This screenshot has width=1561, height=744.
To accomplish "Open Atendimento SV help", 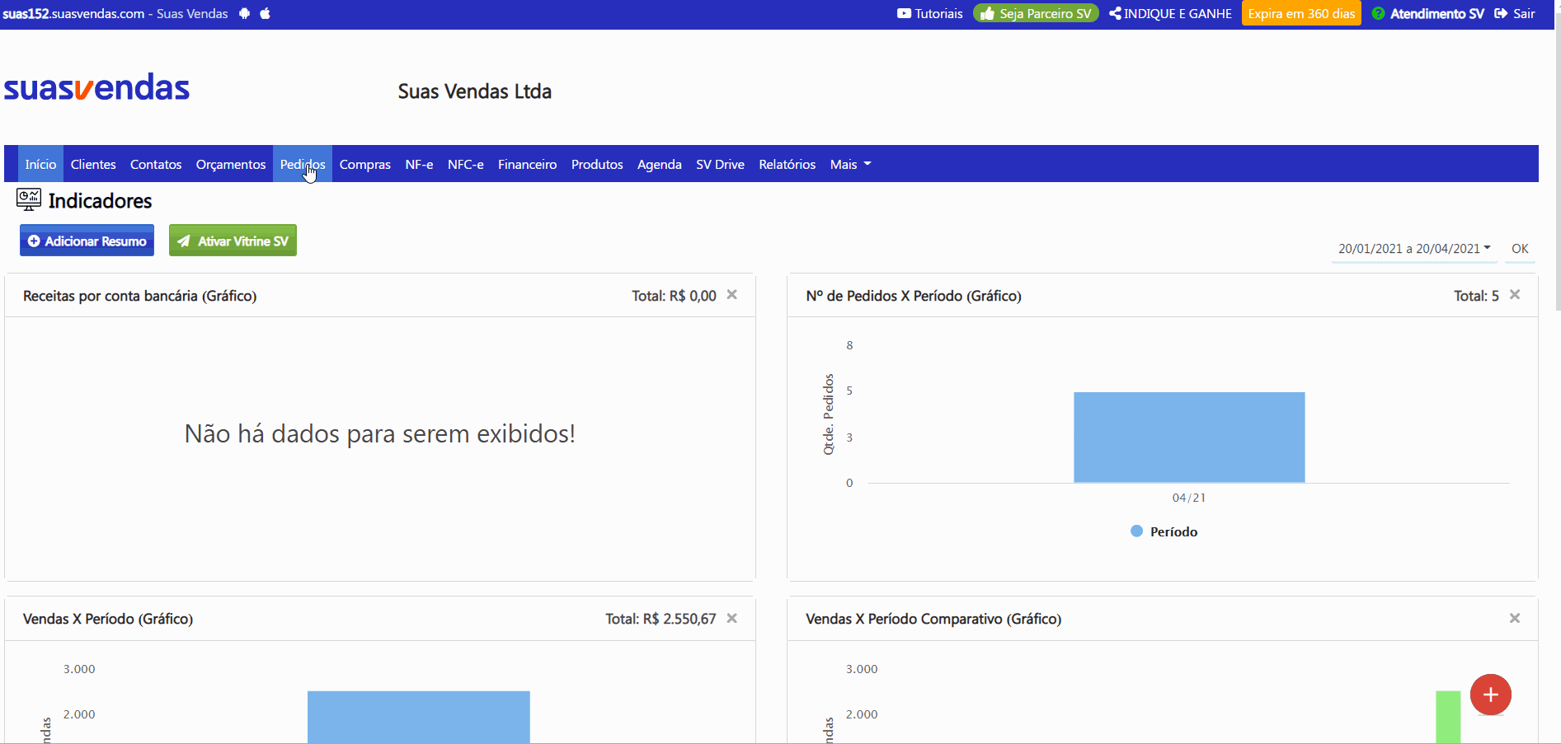I will pos(1428,14).
